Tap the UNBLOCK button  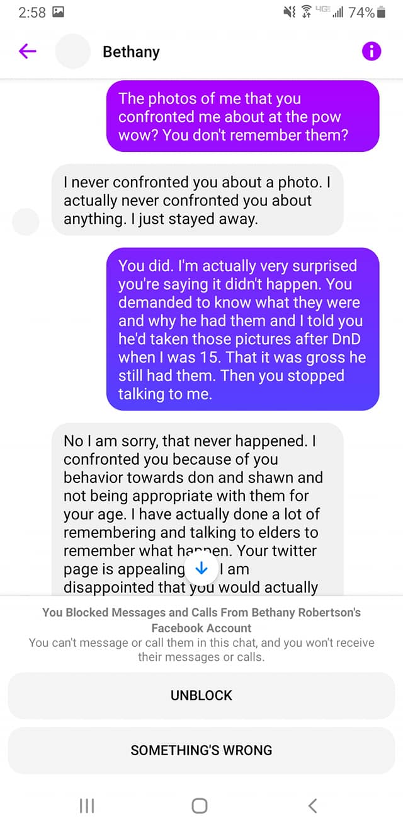201,695
